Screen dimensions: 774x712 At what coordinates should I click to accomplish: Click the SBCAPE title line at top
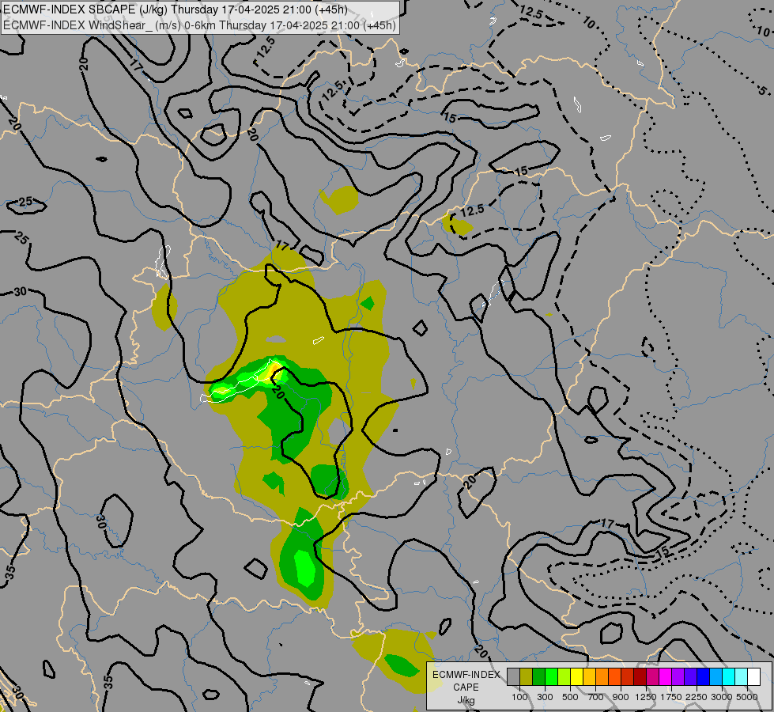[176, 9]
